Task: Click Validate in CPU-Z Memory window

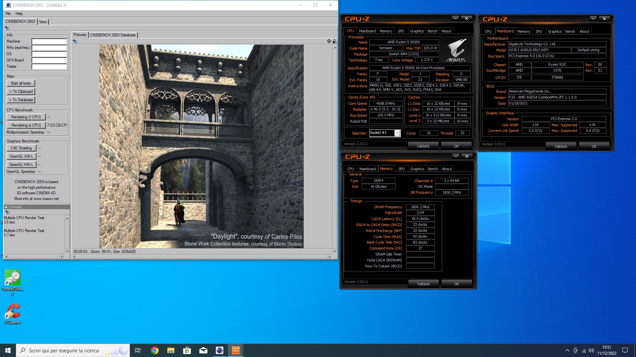Action: (423, 284)
